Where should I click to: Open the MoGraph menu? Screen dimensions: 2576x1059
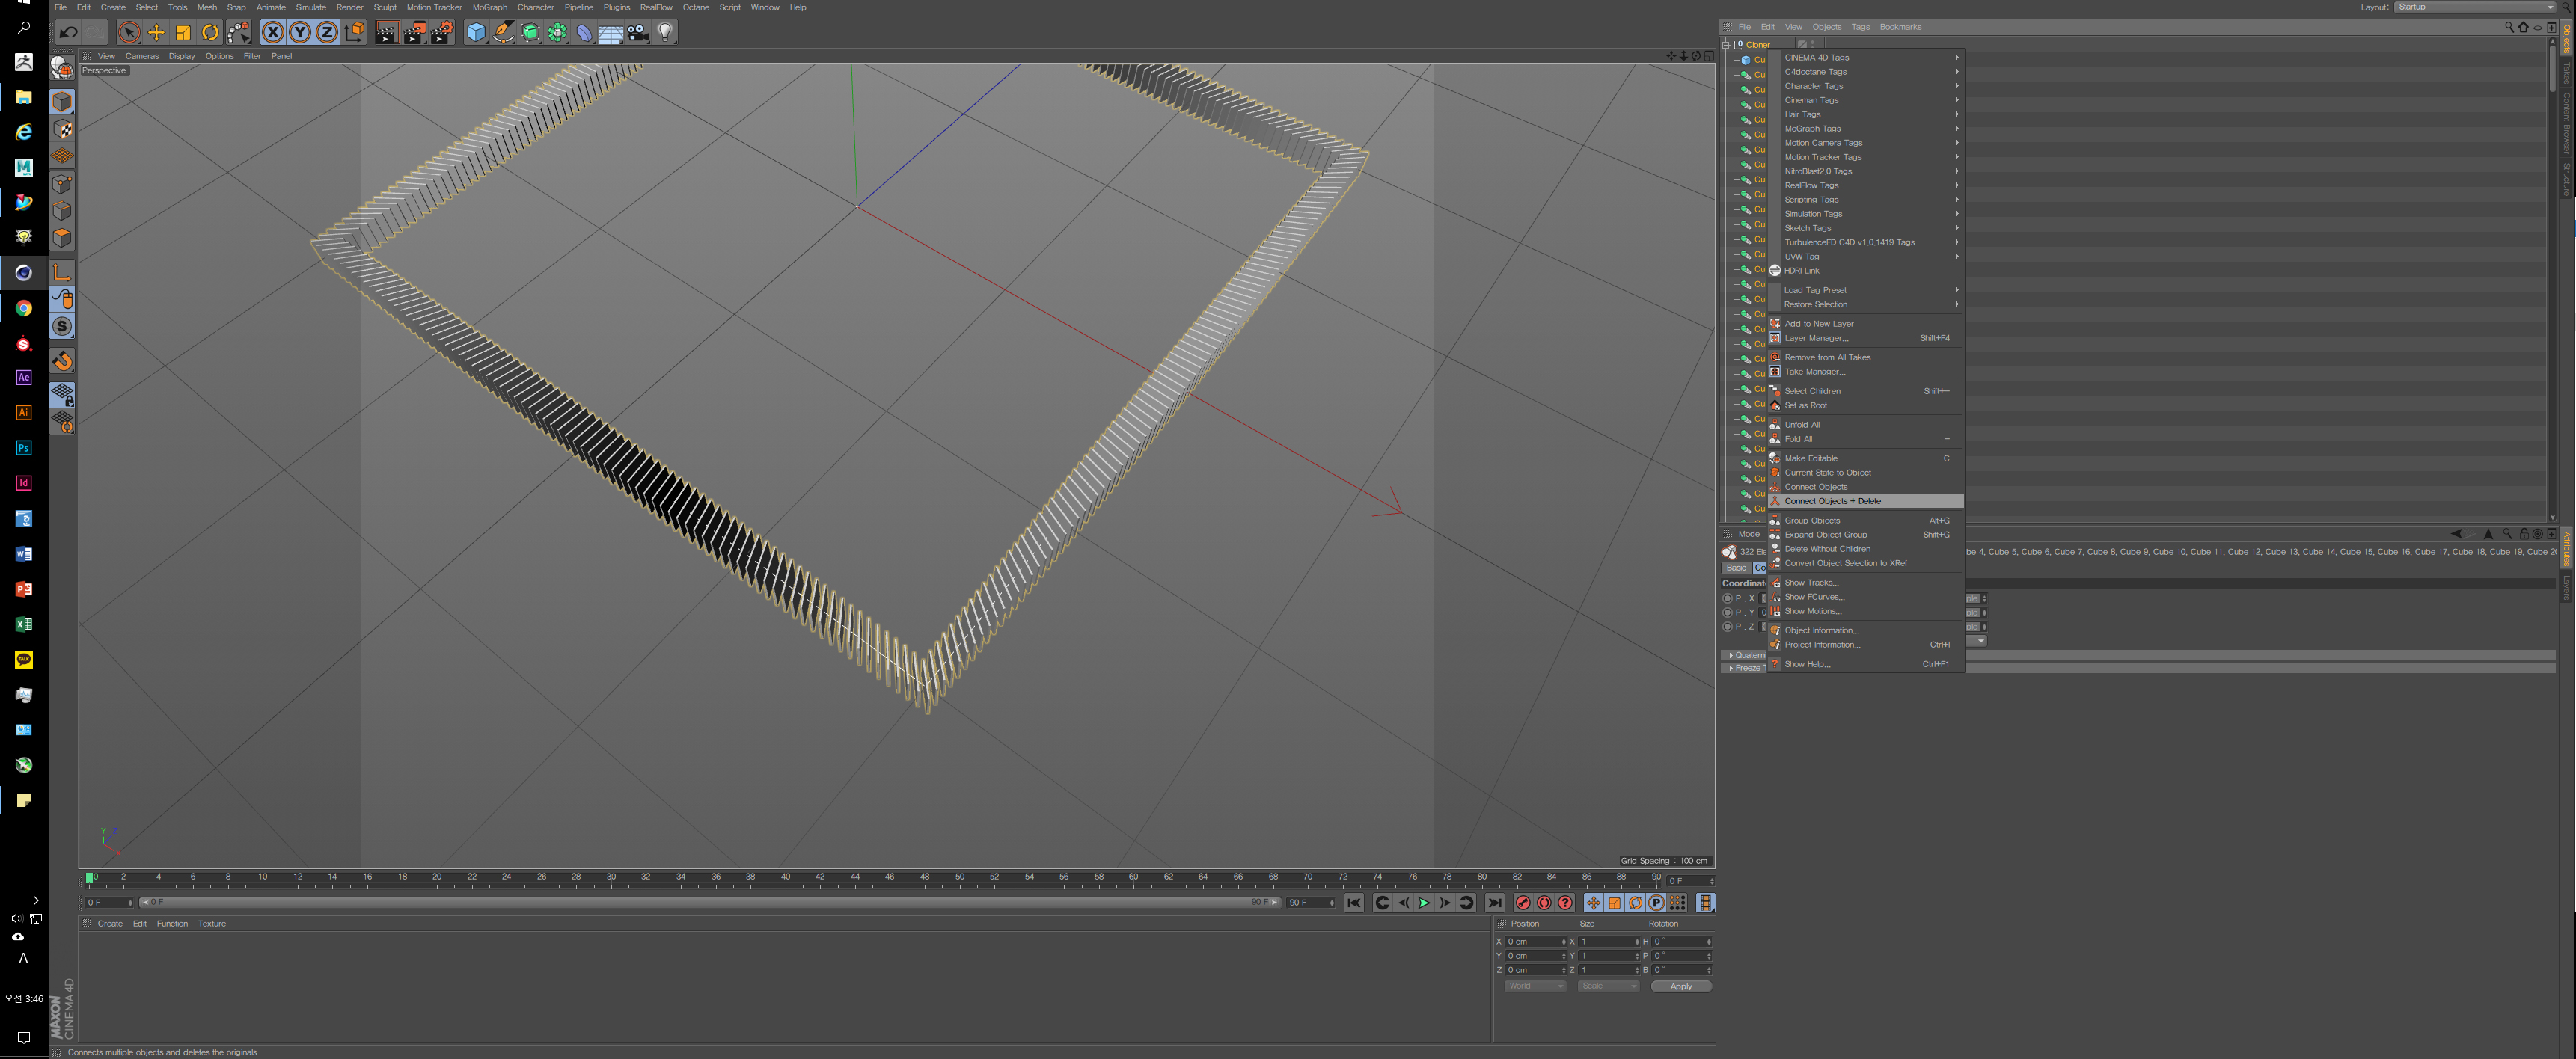coord(490,7)
